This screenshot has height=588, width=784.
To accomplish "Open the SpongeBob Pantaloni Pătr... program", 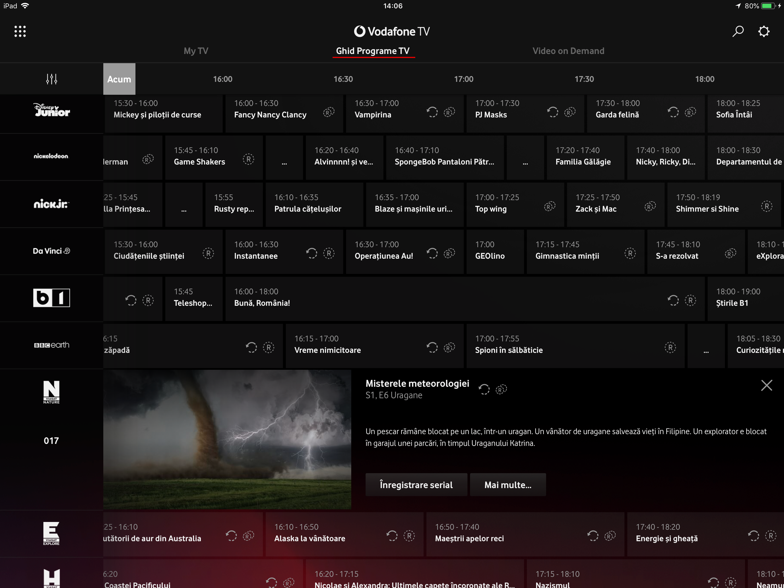I will (445, 157).
